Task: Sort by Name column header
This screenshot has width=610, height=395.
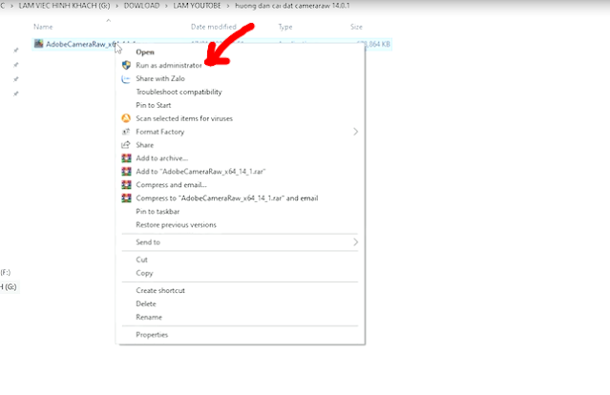Action: pyautogui.click(x=43, y=27)
